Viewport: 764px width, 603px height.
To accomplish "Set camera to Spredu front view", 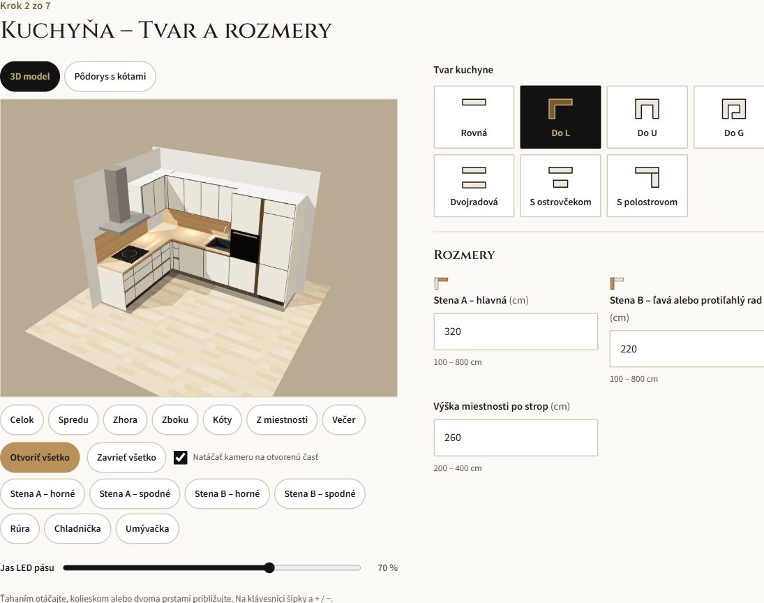I will (73, 419).
